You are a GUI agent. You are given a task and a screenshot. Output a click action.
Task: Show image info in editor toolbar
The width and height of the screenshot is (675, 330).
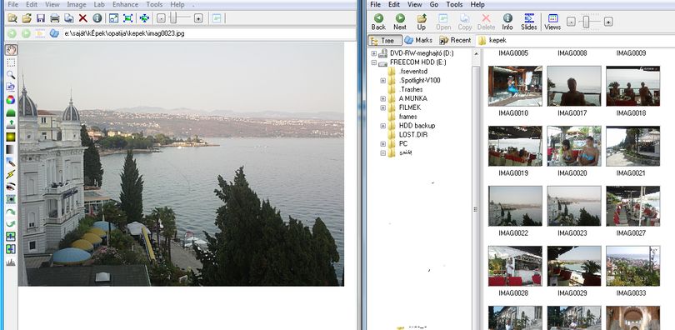click(x=97, y=18)
